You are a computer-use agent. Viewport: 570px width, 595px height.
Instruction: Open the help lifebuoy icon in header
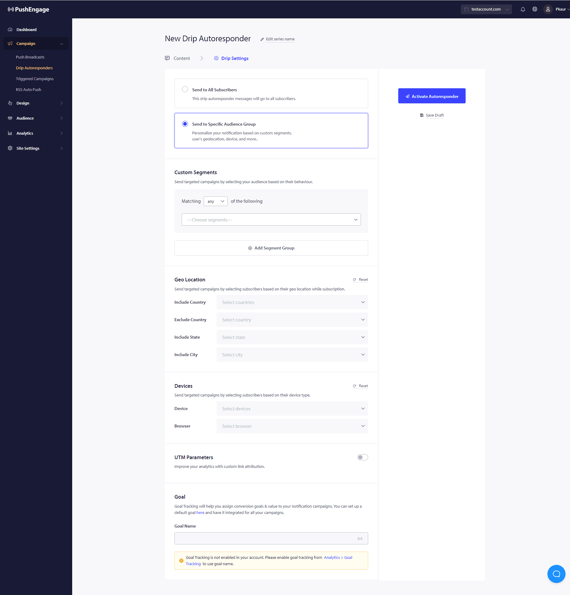coord(535,9)
